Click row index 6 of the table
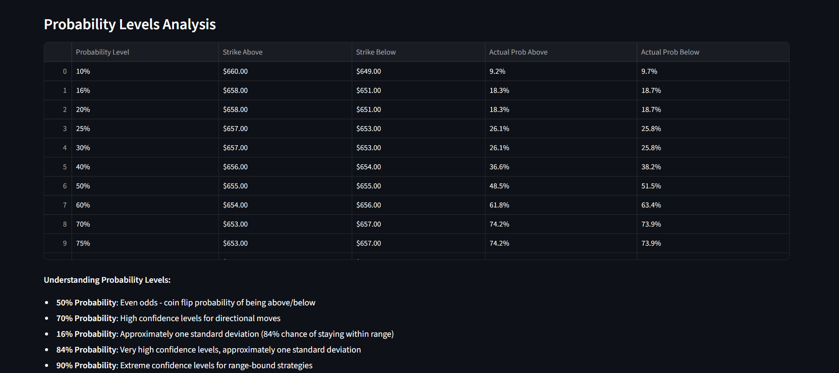Image resolution: width=839 pixels, height=373 pixels. click(x=65, y=186)
